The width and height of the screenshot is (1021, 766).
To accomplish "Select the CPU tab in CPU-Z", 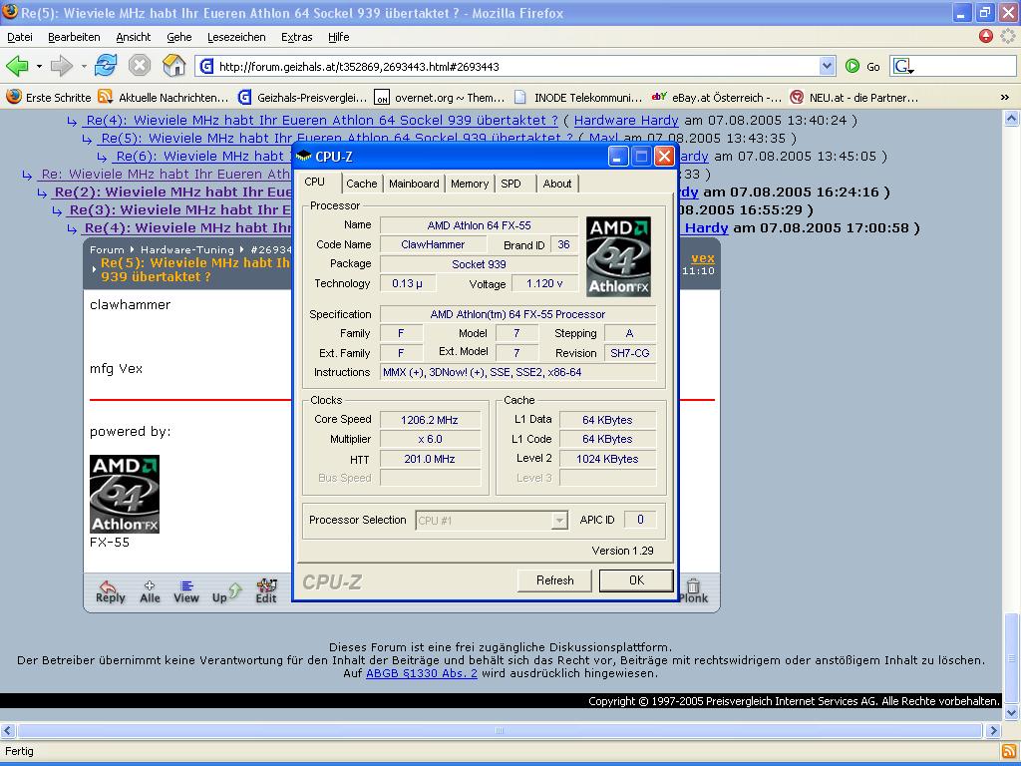I will [x=314, y=183].
